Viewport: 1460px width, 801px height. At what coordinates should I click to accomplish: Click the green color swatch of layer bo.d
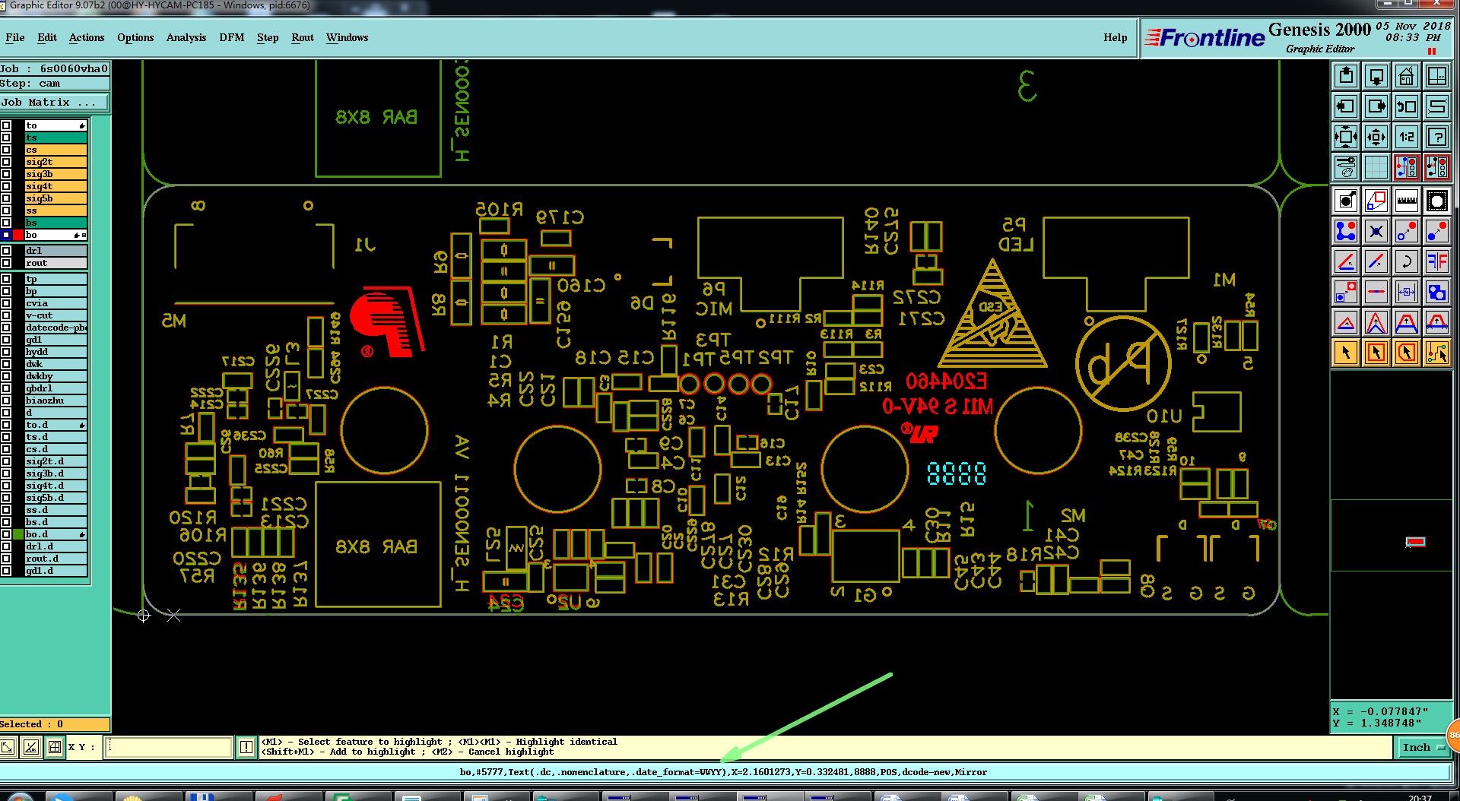coord(18,534)
